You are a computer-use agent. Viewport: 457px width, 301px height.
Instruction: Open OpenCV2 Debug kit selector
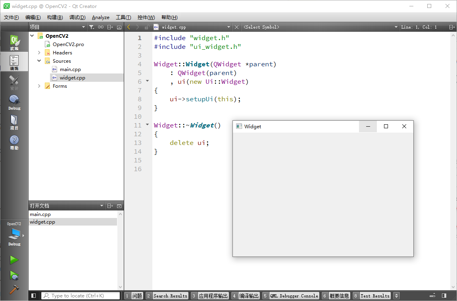(x=14, y=233)
